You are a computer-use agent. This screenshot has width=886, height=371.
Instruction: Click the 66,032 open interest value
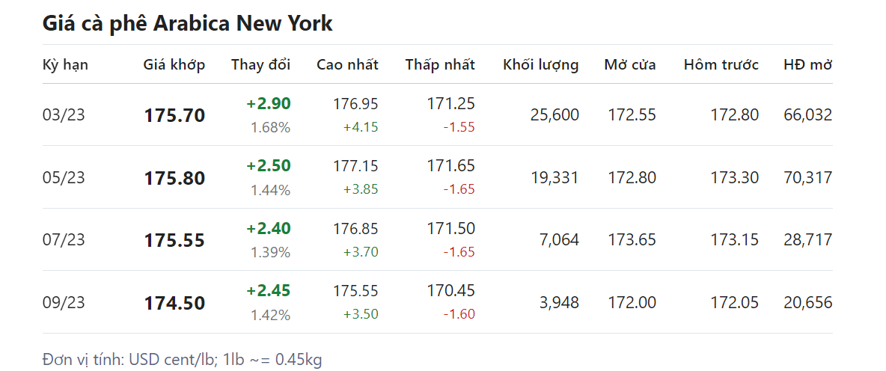pos(807,115)
